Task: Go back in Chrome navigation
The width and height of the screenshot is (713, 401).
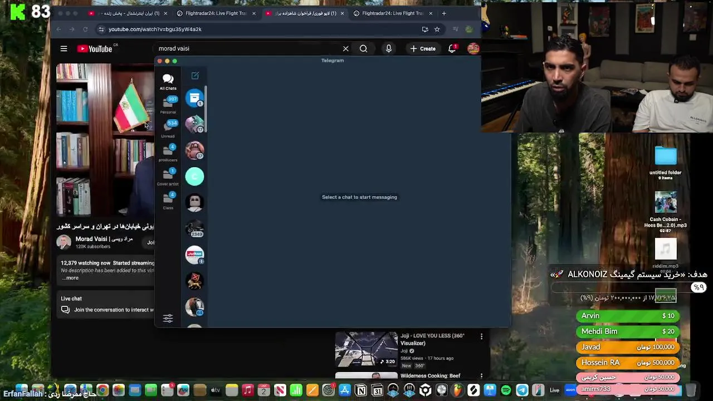Action: (x=58, y=29)
